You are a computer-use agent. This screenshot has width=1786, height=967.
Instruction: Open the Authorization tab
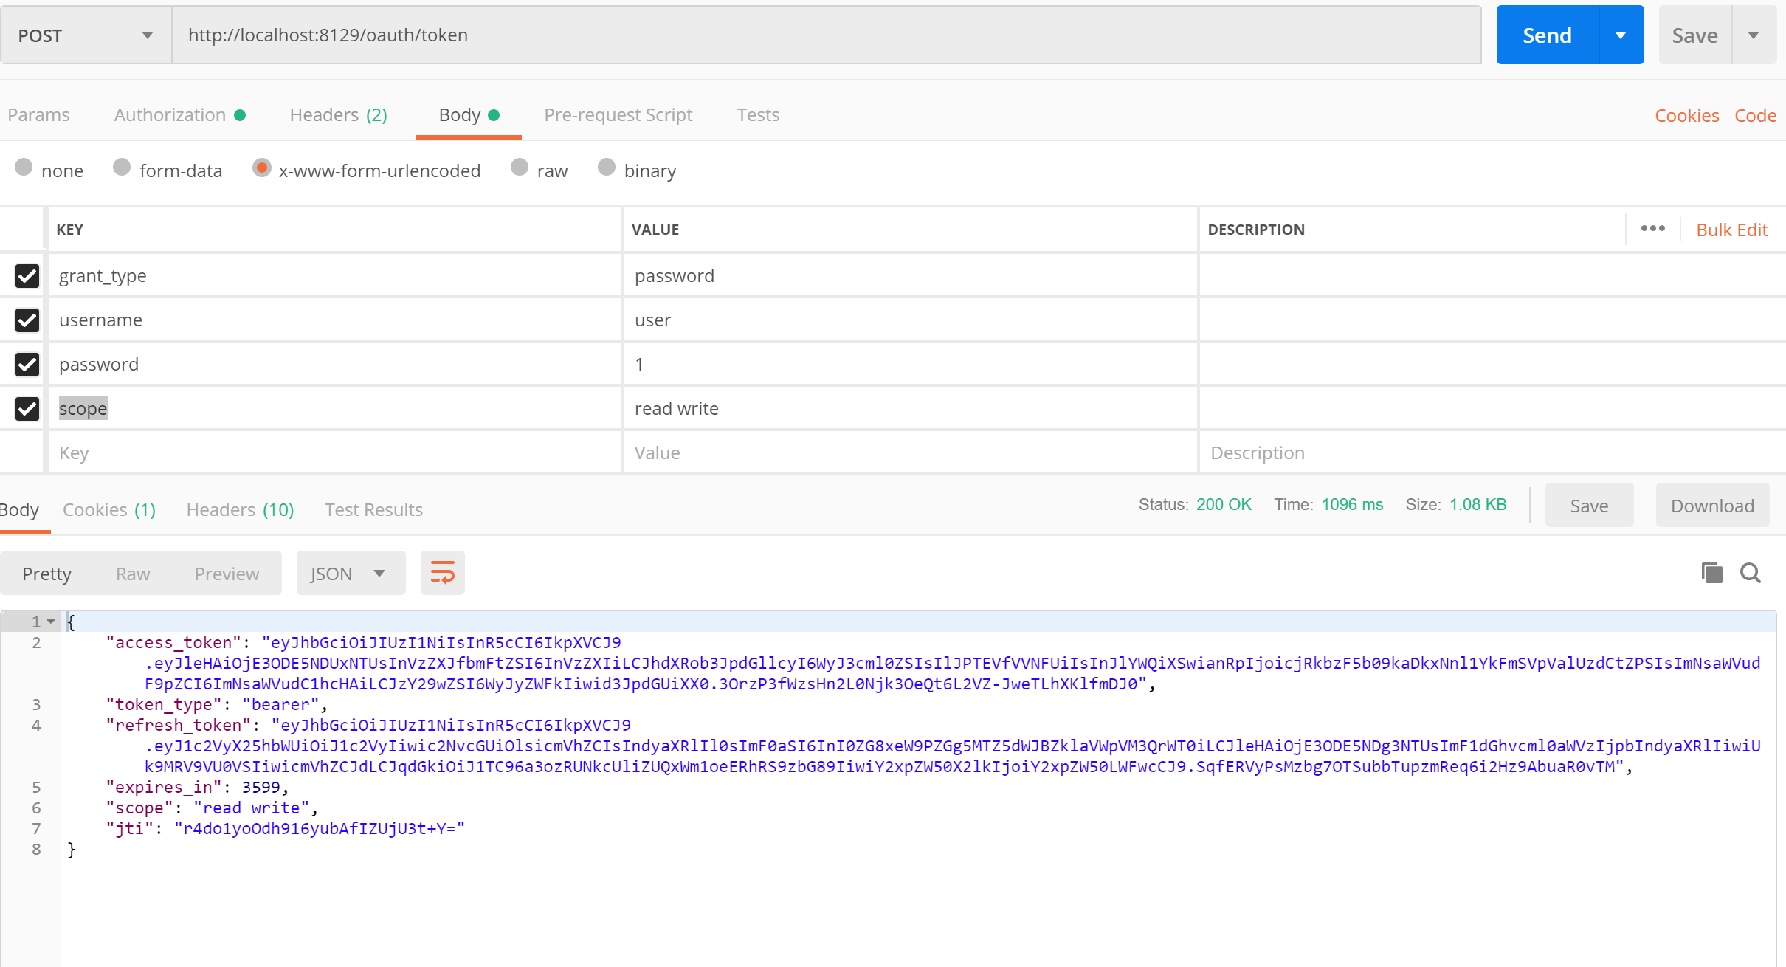179,115
